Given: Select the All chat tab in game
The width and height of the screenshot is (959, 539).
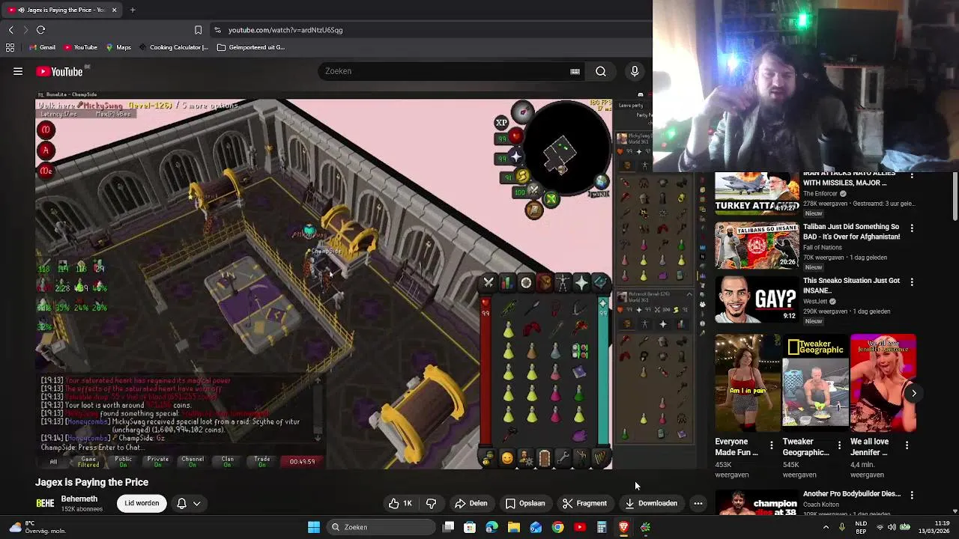Looking at the screenshot, I should tap(53, 462).
